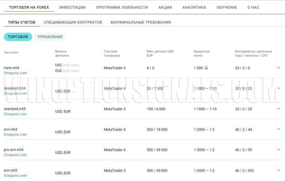
Task: Switch to Спецификация контрактов tab
Action: click(x=73, y=22)
